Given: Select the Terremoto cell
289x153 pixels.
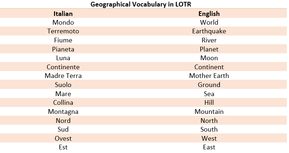Looking at the screenshot, I should pos(63,31).
